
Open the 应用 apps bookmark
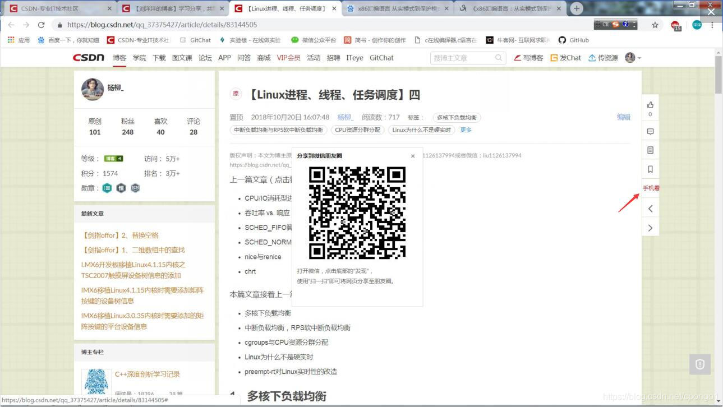click(x=19, y=40)
